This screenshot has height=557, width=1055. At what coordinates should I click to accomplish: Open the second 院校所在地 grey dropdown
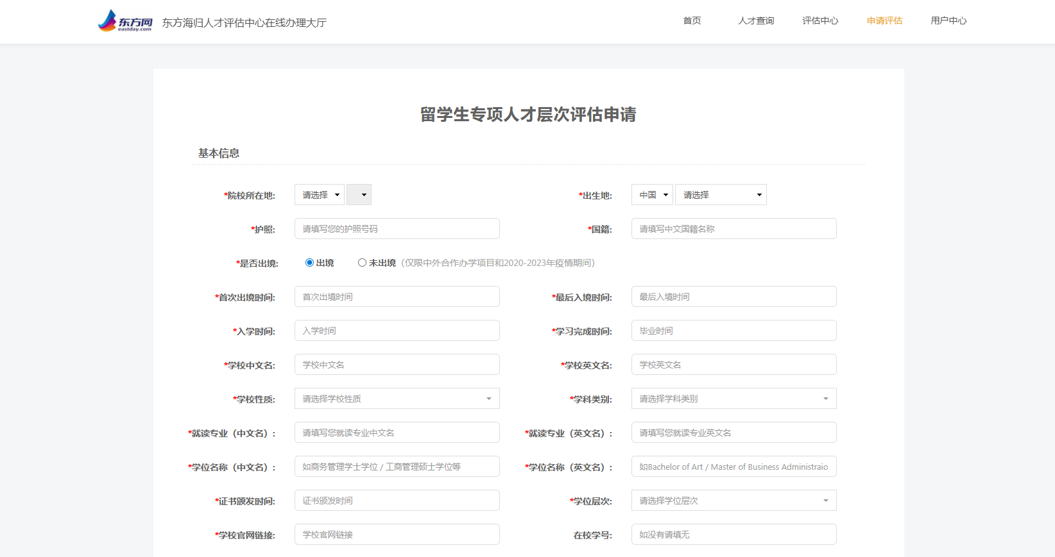pos(359,195)
